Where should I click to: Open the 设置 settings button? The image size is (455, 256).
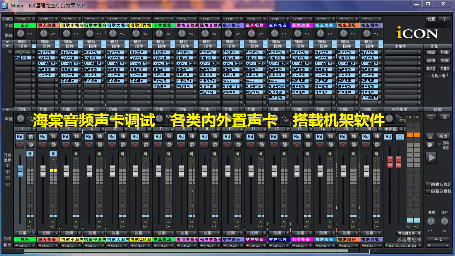coord(431,19)
